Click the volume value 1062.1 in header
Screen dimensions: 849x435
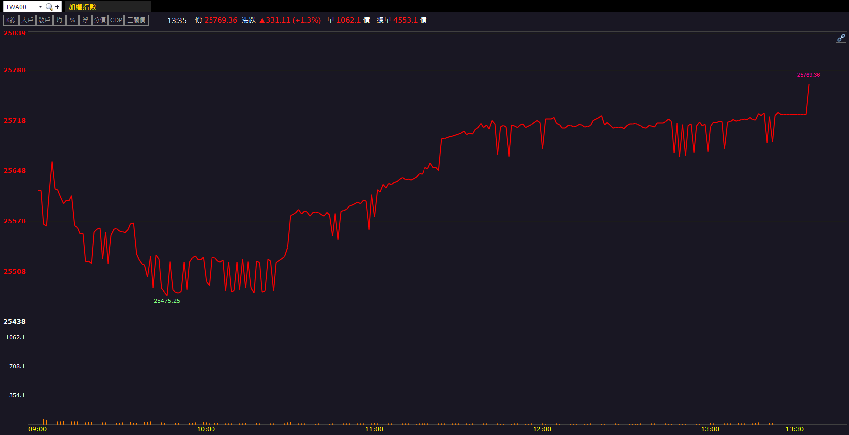coord(348,20)
